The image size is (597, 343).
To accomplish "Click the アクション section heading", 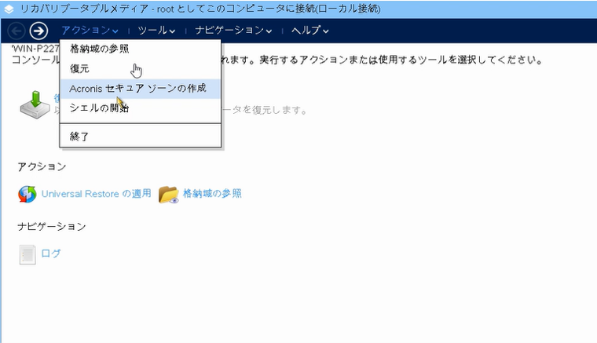I will tap(42, 166).
